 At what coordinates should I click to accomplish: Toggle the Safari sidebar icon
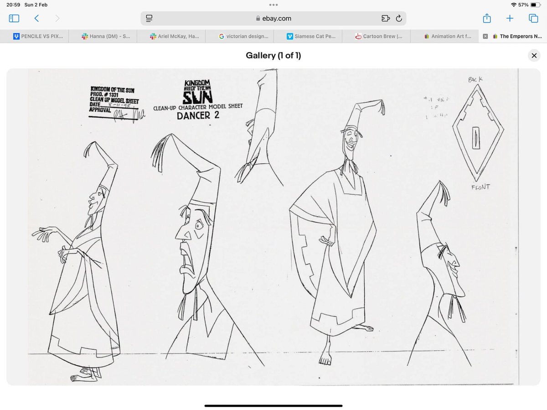point(14,19)
